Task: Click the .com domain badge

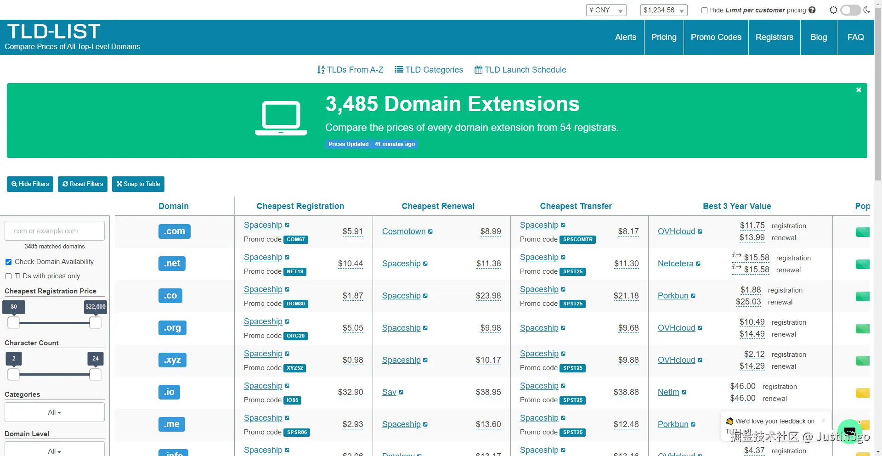Action: pyautogui.click(x=175, y=231)
